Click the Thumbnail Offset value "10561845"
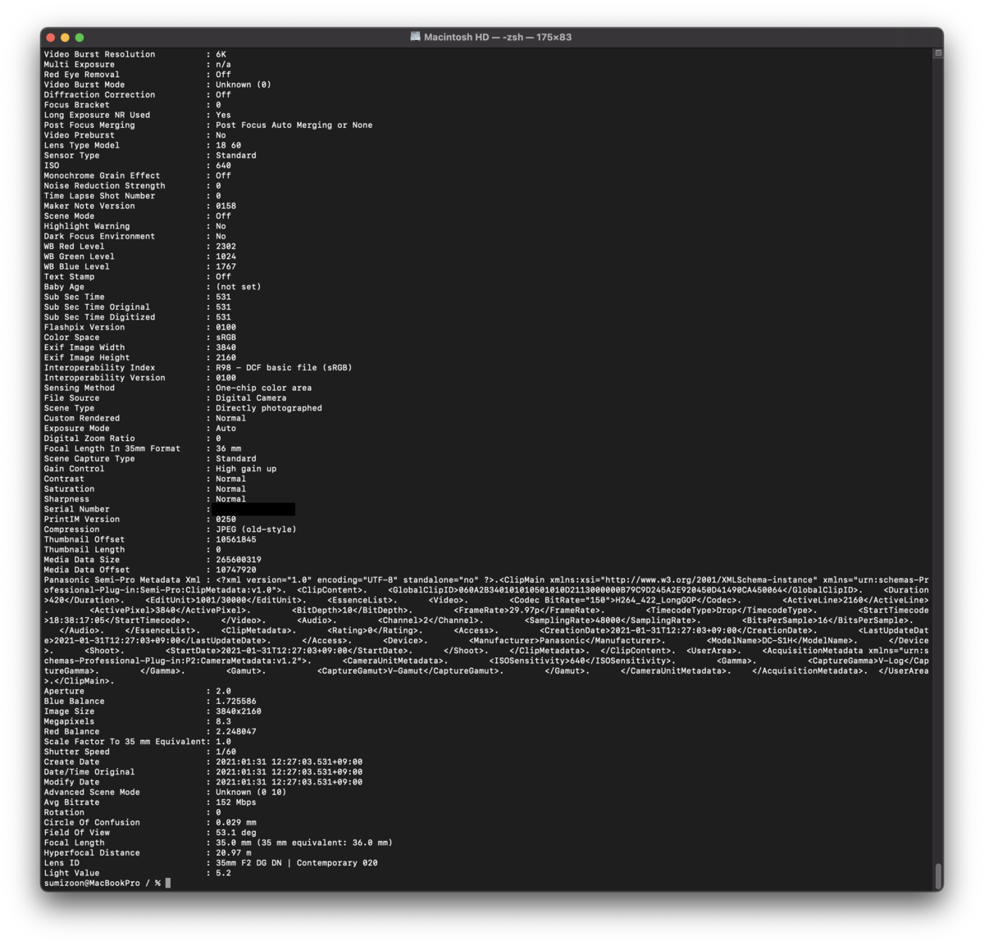Viewport: 984px width, 945px height. pyautogui.click(x=236, y=540)
